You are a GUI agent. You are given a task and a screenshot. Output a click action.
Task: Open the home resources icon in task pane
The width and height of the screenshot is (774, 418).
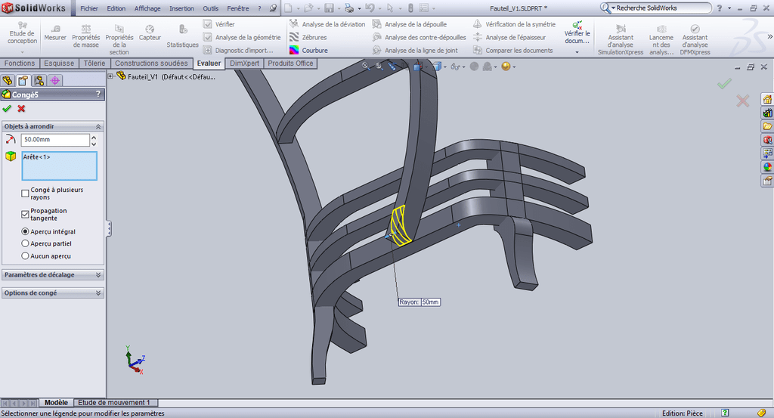pos(767,99)
